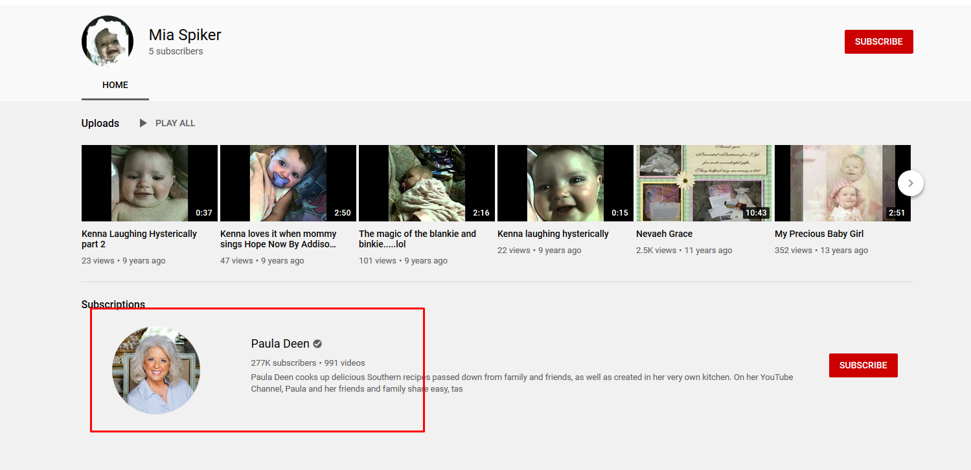
Task: Play the 2:50 video thumbnail with pacifier baby
Action: coord(288,183)
